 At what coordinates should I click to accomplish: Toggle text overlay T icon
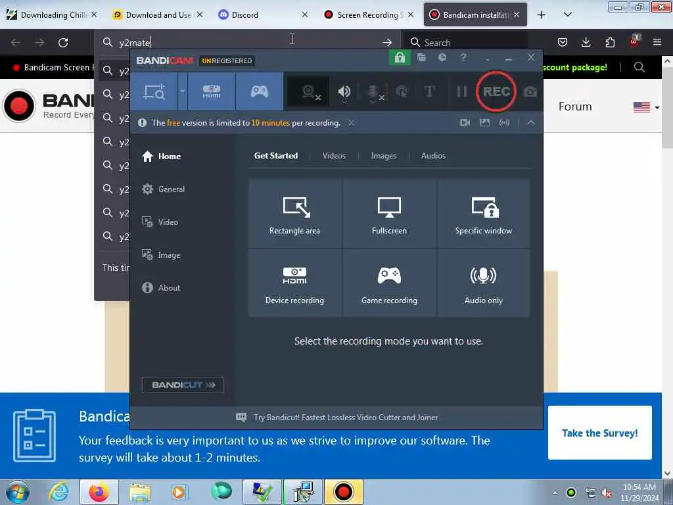point(429,91)
